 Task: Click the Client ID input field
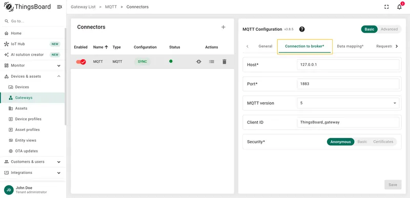coord(348,122)
